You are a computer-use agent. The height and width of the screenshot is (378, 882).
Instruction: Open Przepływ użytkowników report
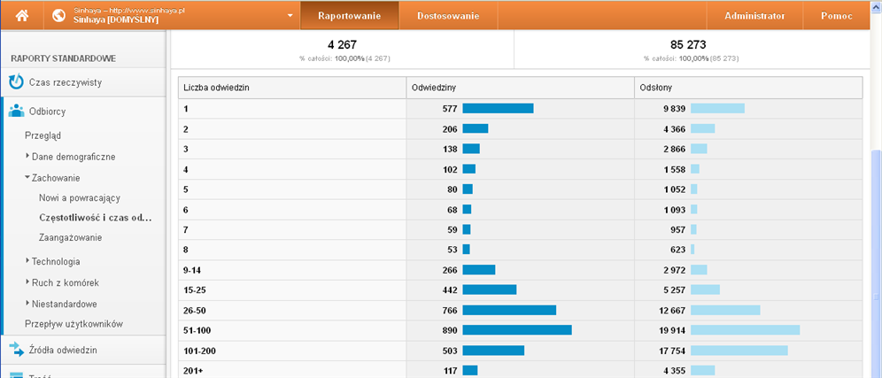point(73,324)
